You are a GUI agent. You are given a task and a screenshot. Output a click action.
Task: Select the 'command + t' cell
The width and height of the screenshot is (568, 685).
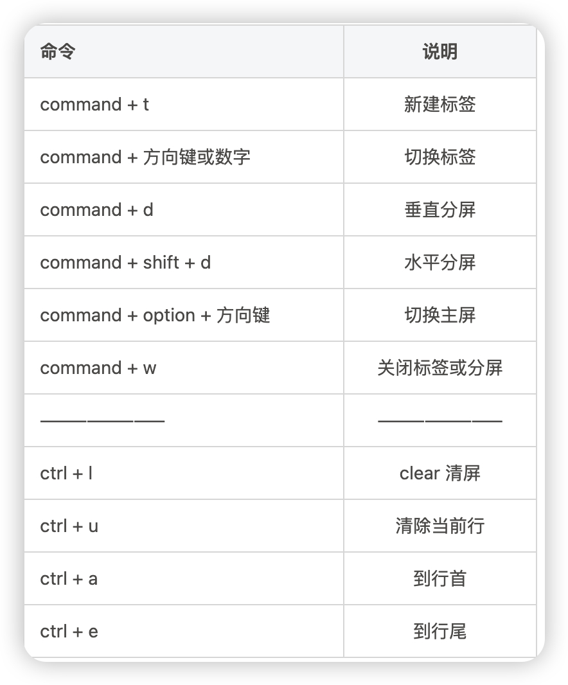(x=184, y=104)
